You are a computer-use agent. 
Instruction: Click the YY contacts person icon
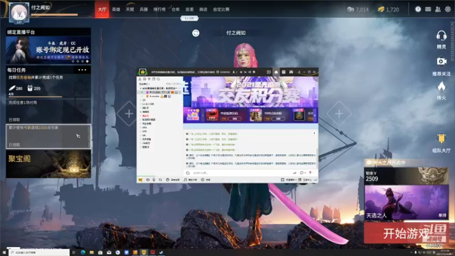tap(140, 79)
